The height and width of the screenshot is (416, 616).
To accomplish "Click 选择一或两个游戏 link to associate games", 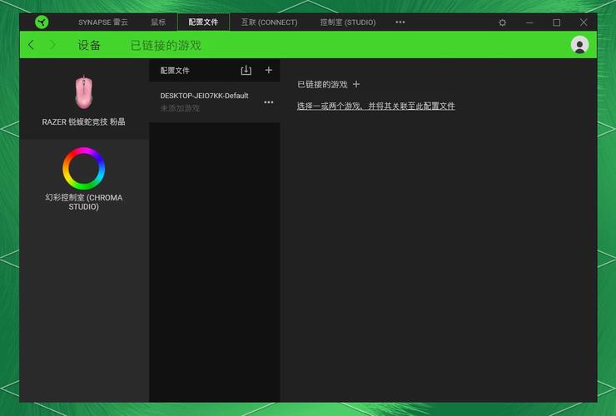I will coord(376,106).
